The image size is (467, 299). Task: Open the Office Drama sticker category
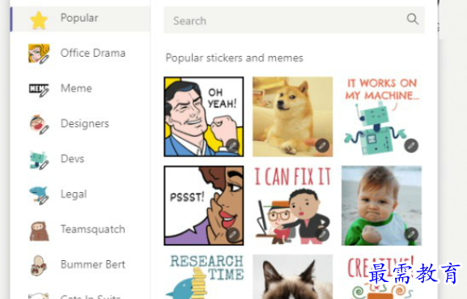pyautogui.click(x=80, y=53)
